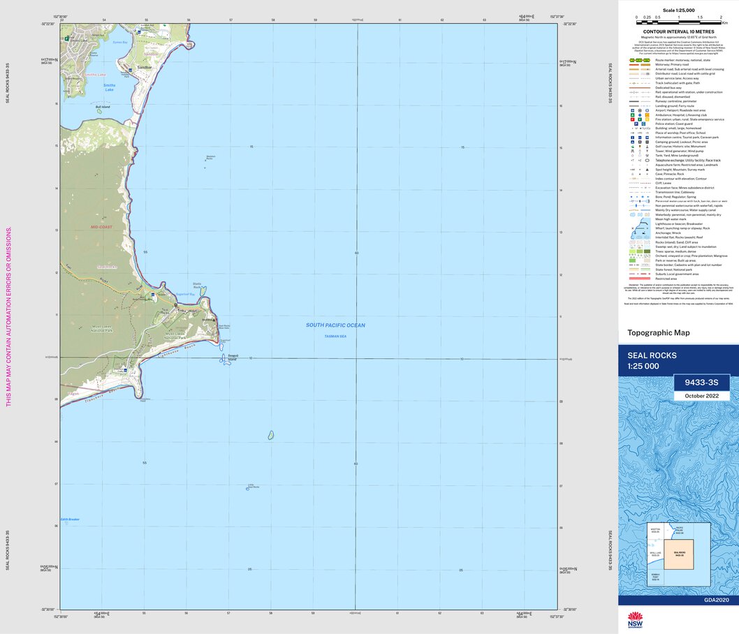Click the Seagull Island outline
739x634 pixels.
tap(225, 360)
